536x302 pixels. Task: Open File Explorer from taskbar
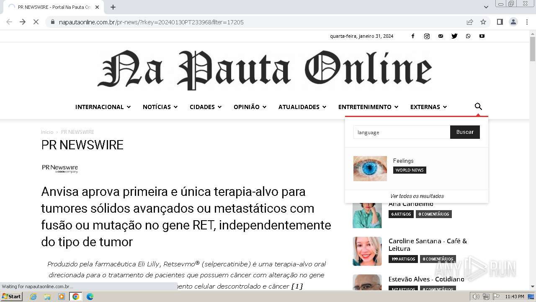(47, 297)
